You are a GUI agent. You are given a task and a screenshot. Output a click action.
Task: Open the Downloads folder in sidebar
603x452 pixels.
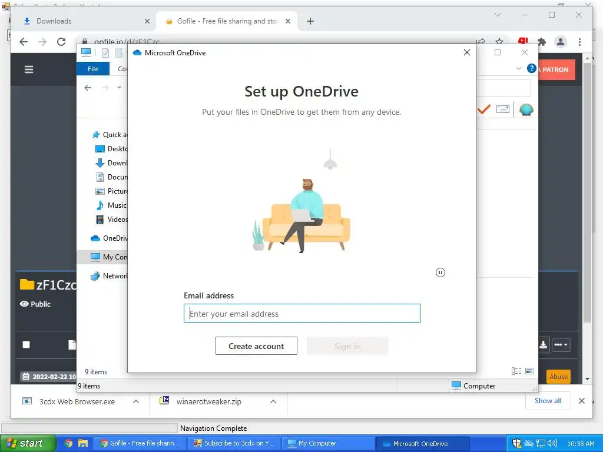click(111, 163)
